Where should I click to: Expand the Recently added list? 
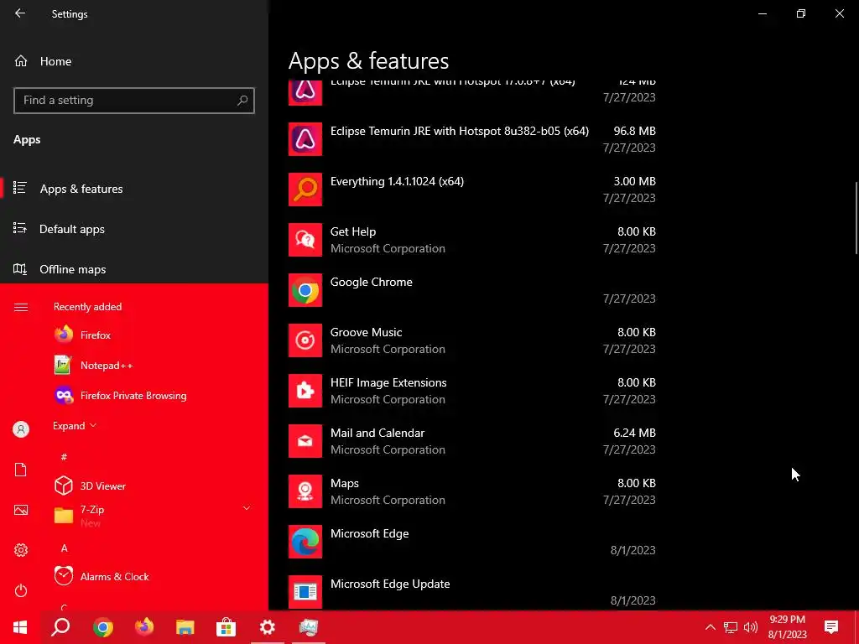[75, 425]
